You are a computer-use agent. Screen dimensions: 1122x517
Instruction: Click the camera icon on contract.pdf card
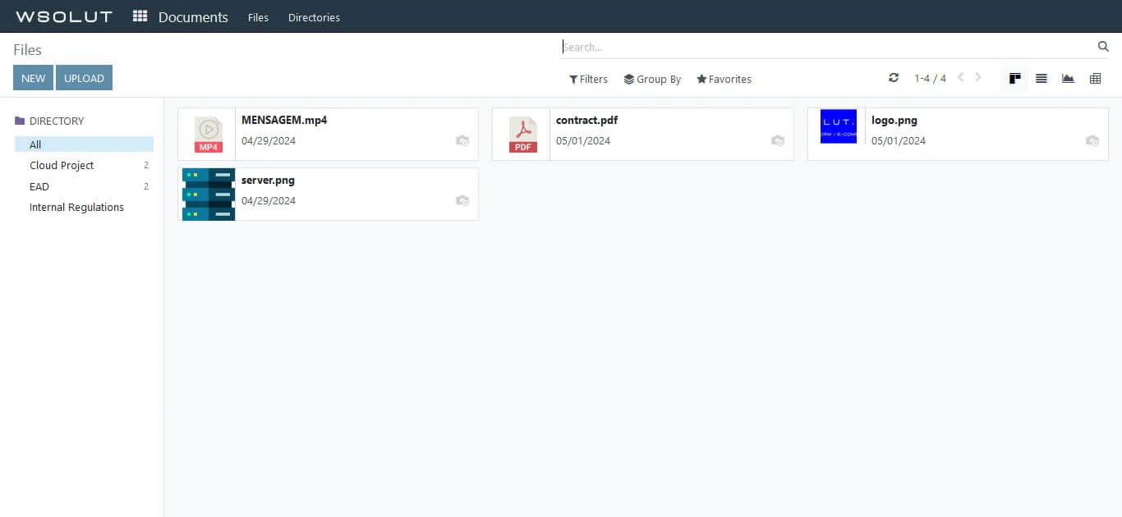pyautogui.click(x=777, y=141)
